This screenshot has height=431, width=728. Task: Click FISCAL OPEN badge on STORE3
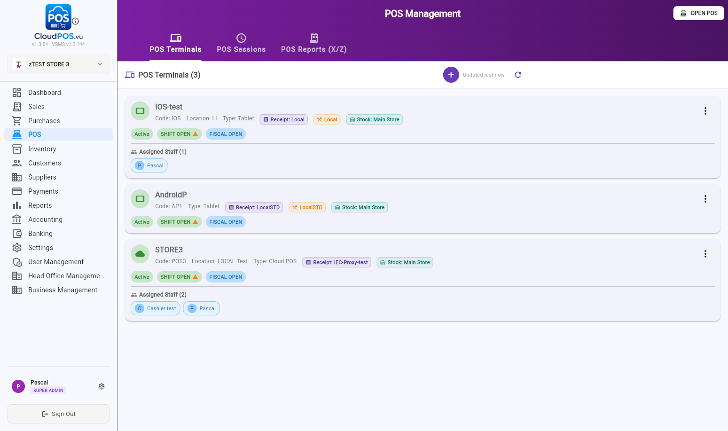tap(226, 277)
